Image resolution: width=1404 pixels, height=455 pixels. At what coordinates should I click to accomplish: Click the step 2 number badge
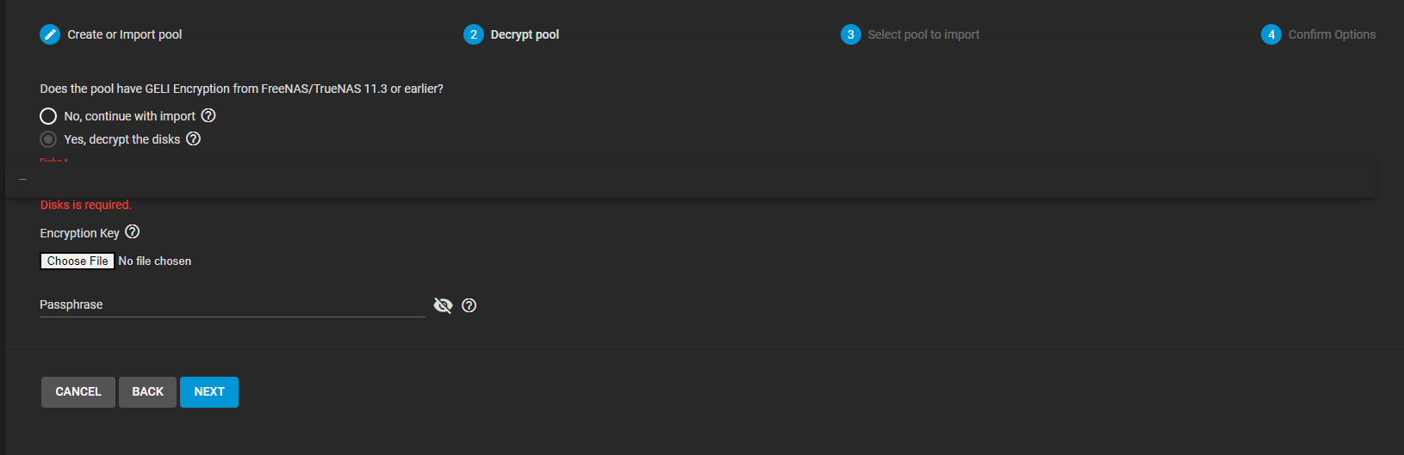click(x=473, y=34)
